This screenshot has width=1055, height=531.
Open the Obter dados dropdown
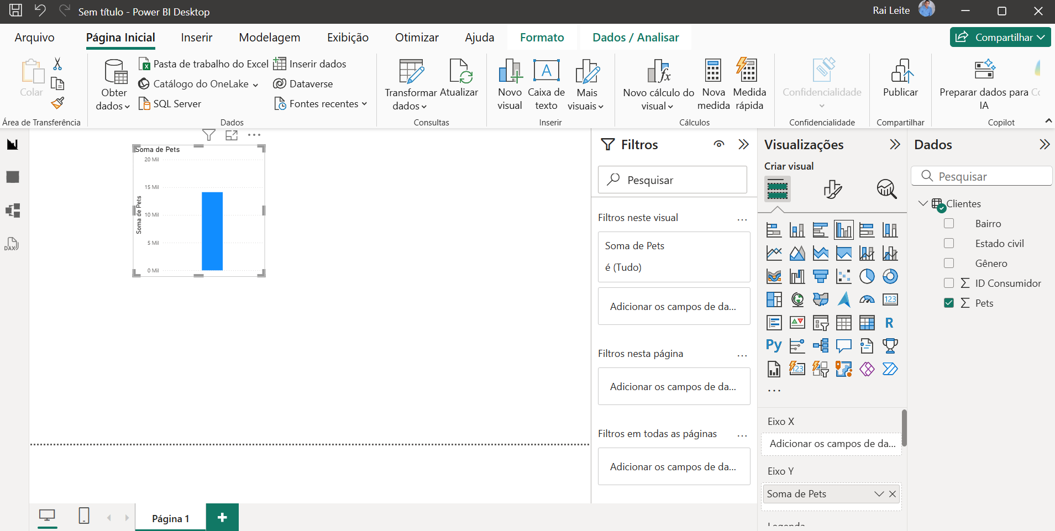pos(113,99)
